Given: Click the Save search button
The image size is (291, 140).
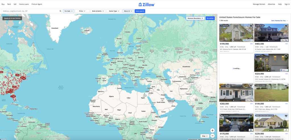Looking at the screenshot, I should tap(140, 11).
